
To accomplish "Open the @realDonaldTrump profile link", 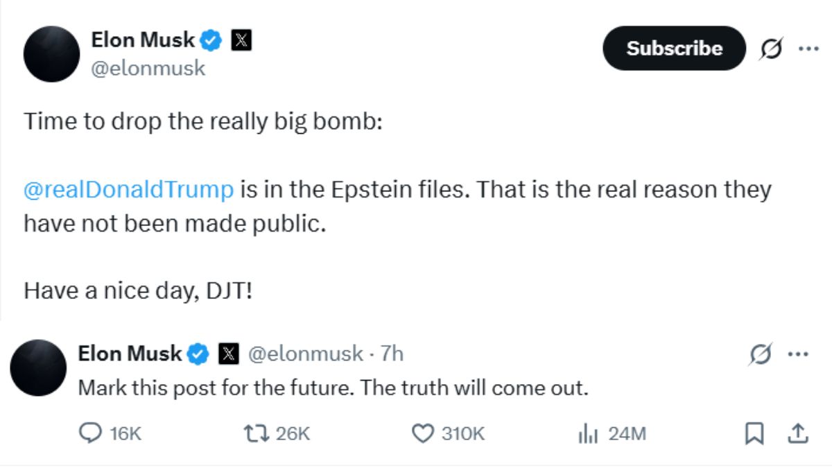I will (x=128, y=189).
